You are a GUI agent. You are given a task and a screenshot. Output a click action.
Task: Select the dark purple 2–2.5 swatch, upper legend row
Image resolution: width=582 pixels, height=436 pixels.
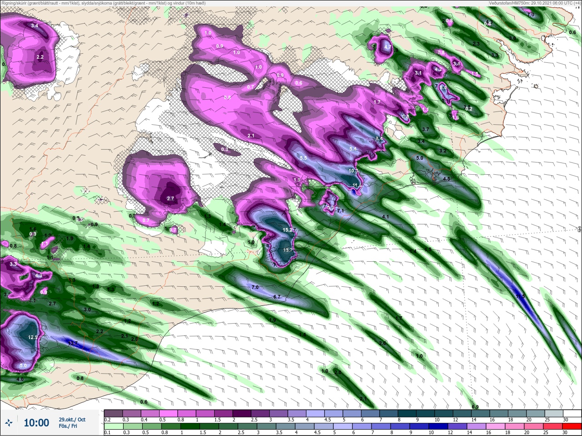[x=241, y=414]
